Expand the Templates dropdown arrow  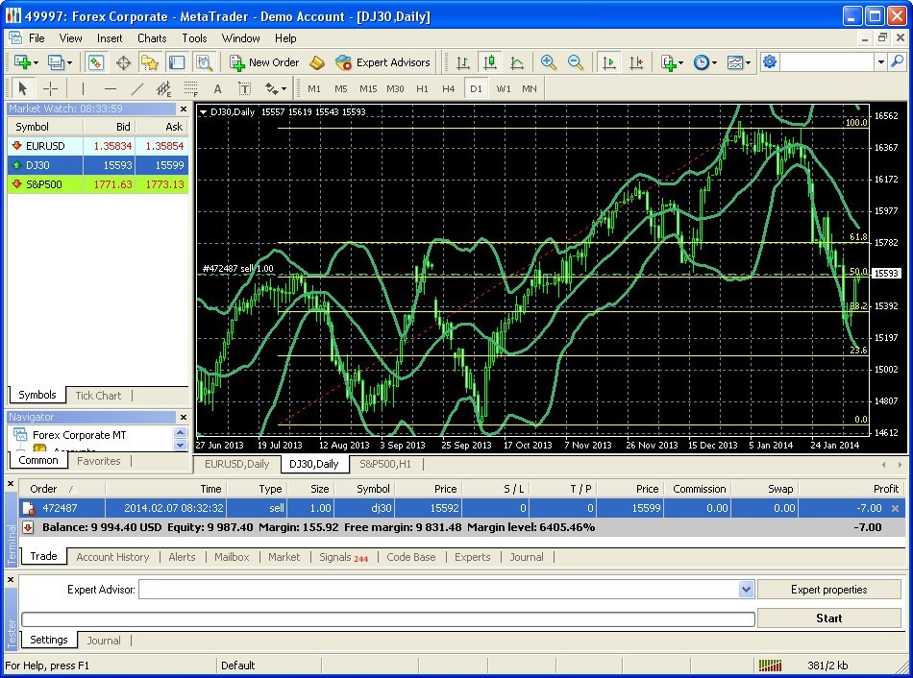point(749,62)
